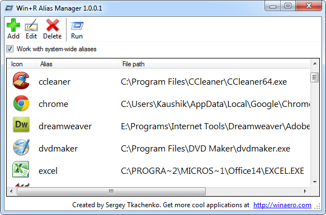326x215 pixels.
Task: Open the winaero.com link
Action: coord(282,205)
